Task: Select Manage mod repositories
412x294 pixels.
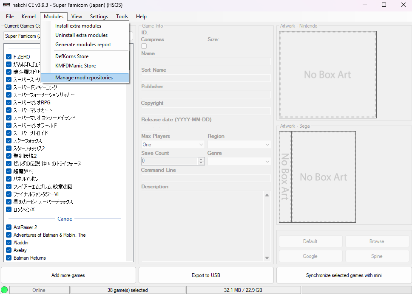Action: pyautogui.click(x=85, y=78)
